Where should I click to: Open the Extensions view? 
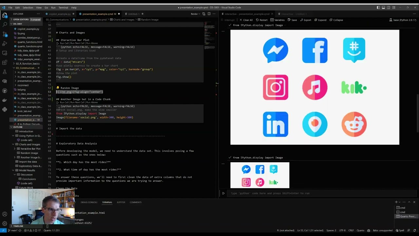[x=5, y=62]
